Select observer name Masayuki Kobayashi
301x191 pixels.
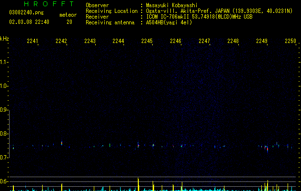172,5
